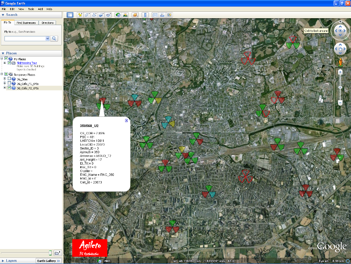Screen dimensions: 351x264
Task: Uncheck the 3G_Cells_F2_KPIs layer checkbox
Action: [x=9, y=88]
